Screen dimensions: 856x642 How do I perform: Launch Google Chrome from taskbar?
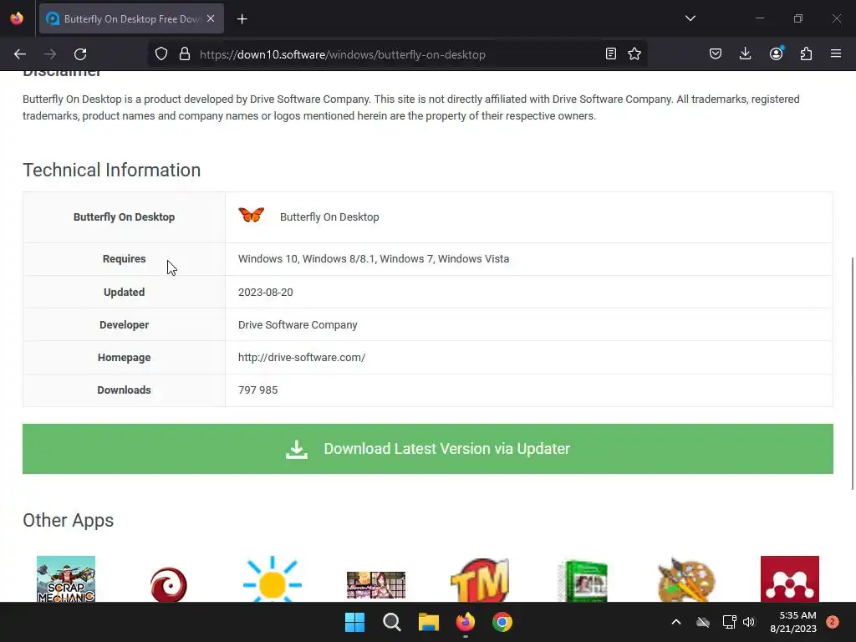502,622
